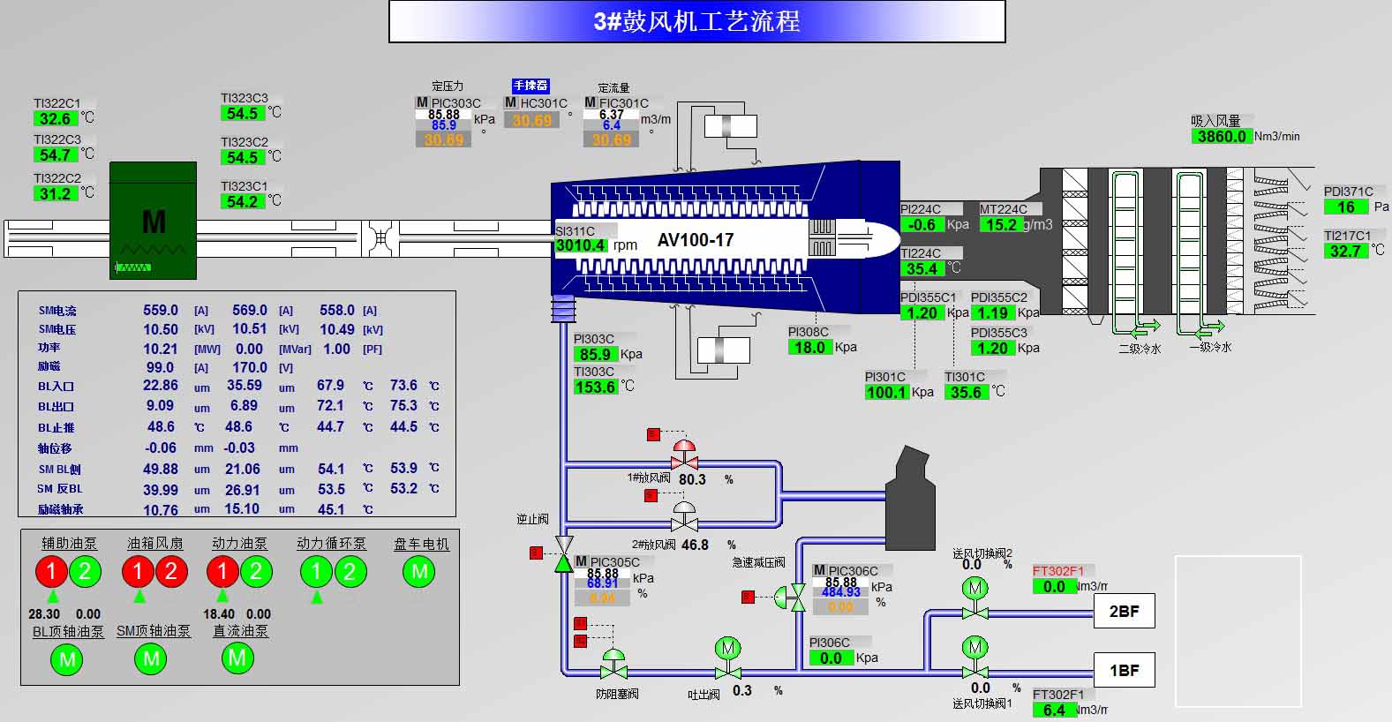Viewport: 1392px width, 722px height.
Task: Toggle 动力循环泵 pump number 1
Action: pyautogui.click(x=316, y=572)
